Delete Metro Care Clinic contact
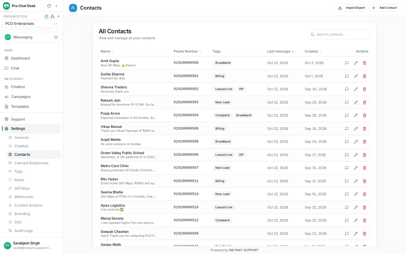The width and height of the screenshot is (406, 254). [x=365, y=168]
